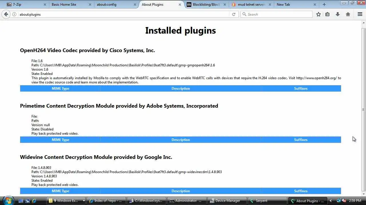Image resolution: width=366 pixels, height=205 pixels.
Task: Switch to Administrator command prompt taskbar button
Action: [x=187, y=201]
